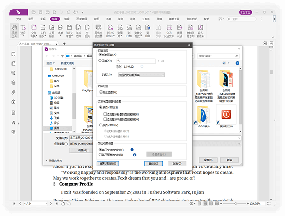Click the fullscreen icon in status bar

(x=269, y=204)
